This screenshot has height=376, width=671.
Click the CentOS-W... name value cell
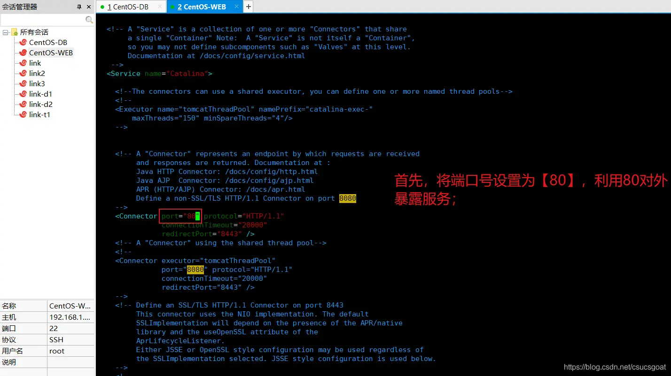click(x=70, y=306)
